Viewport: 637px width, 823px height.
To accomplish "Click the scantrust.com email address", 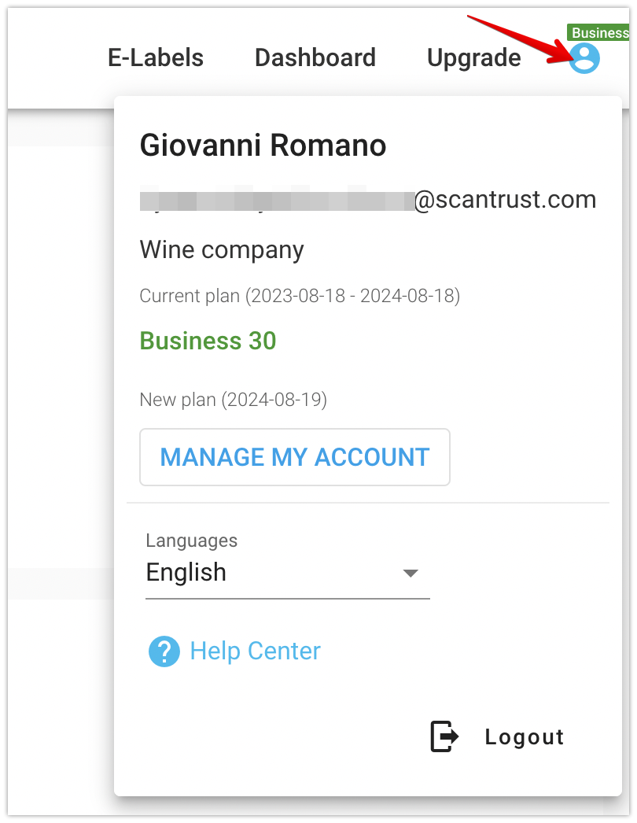I will pyautogui.click(x=368, y=199).
